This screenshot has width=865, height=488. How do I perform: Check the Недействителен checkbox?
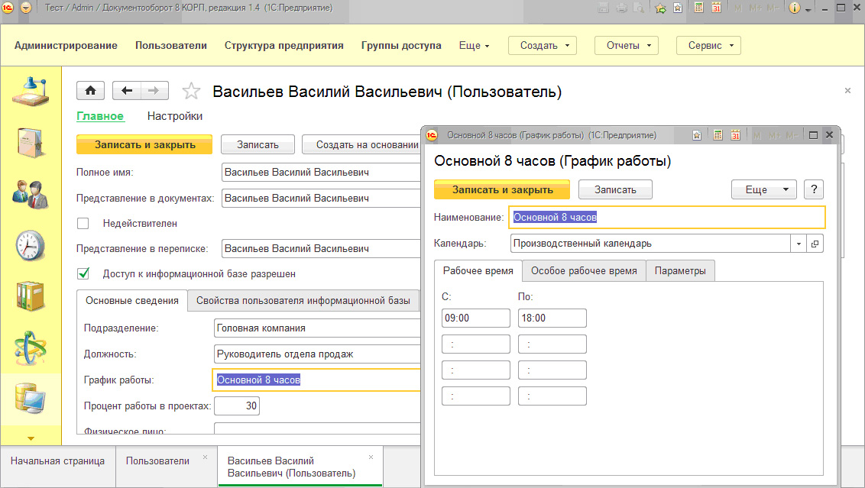click(x=83, y=224)
